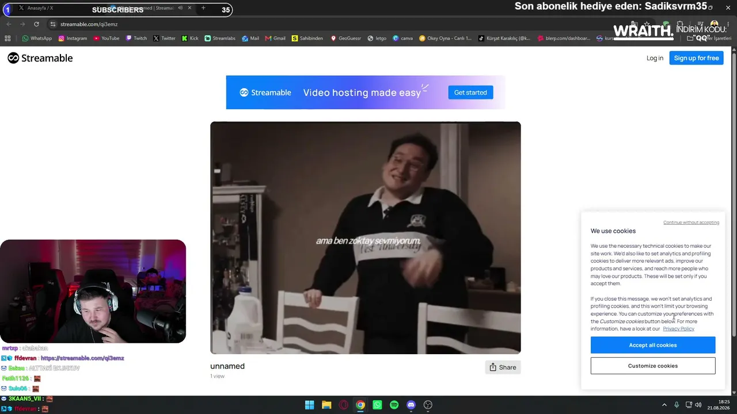Close the Streamable browser tab
Viewport: 737px width, 414px height.
coord(189,8)
